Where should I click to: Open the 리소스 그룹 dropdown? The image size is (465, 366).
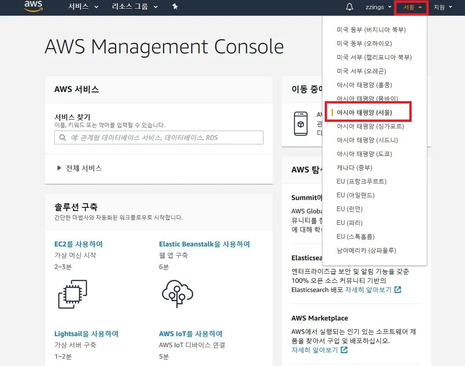(x=135, y=7)
